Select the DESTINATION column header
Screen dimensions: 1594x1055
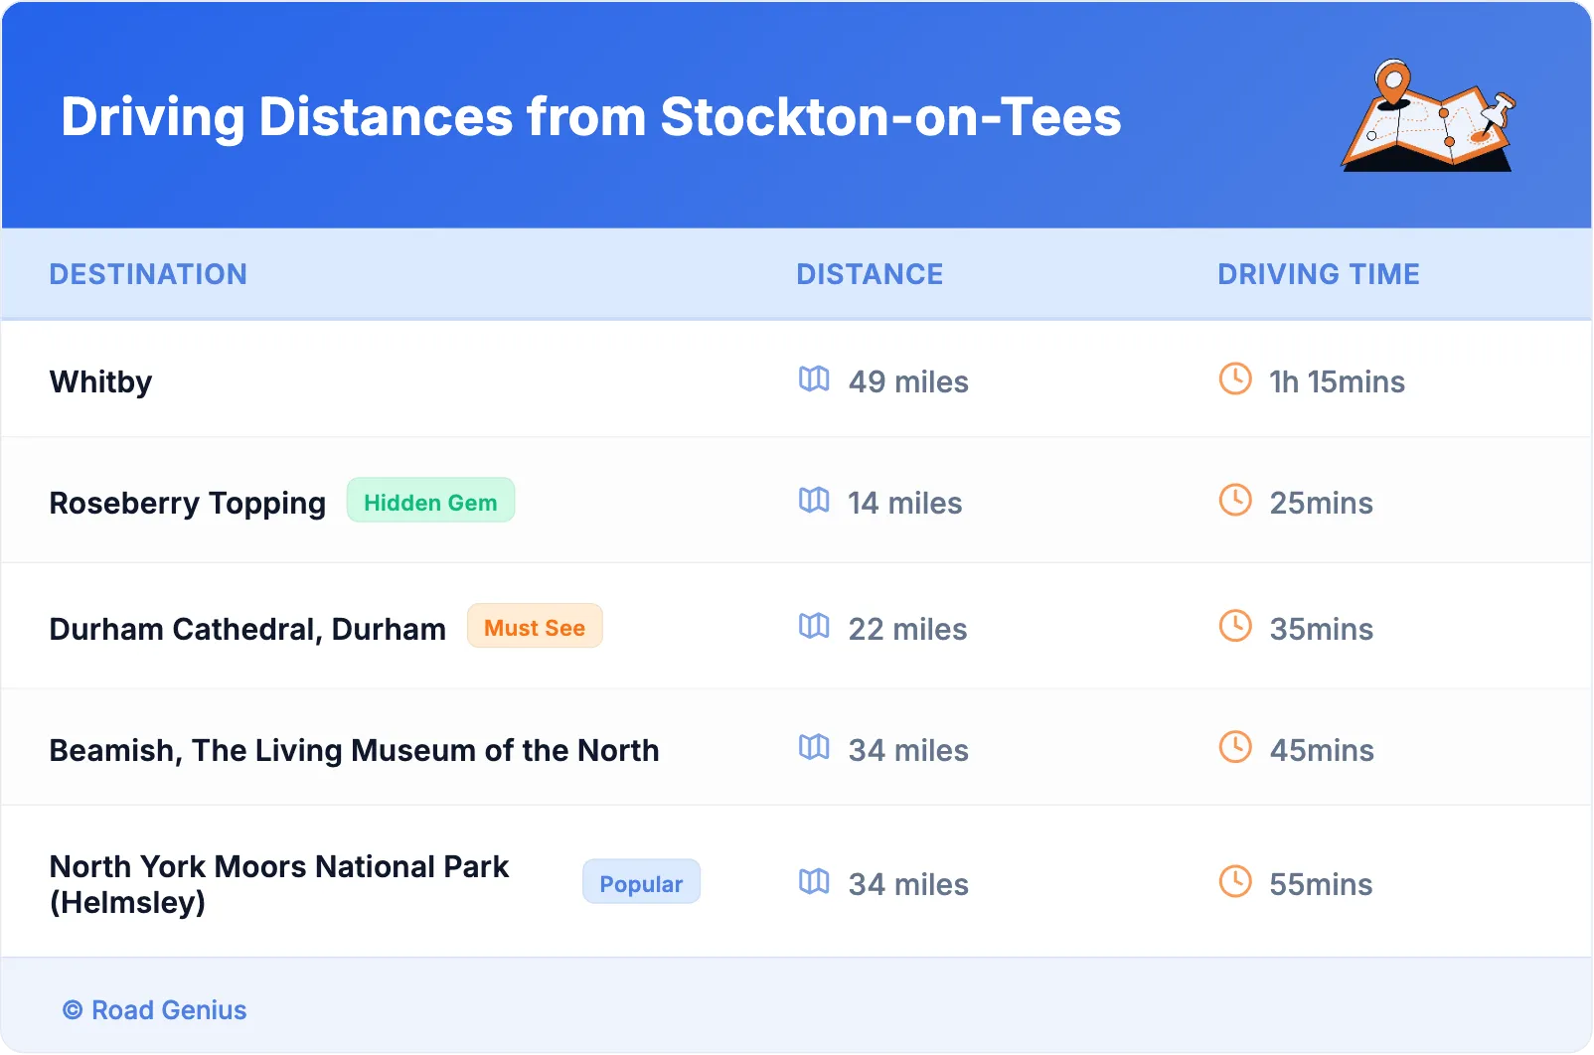coord(148,274)
